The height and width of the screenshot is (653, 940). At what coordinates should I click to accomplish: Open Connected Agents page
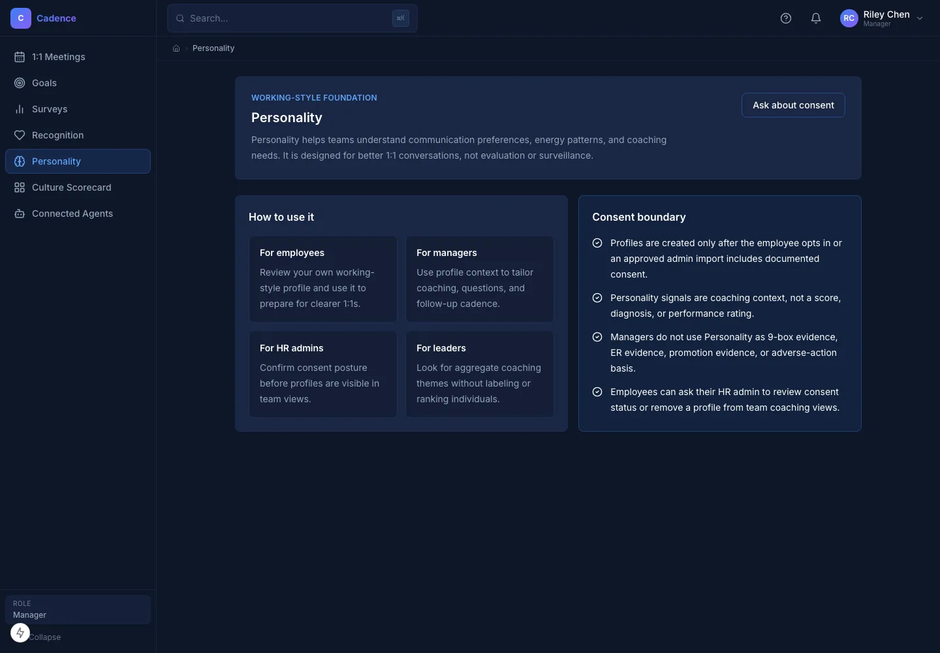coord(78,214)
